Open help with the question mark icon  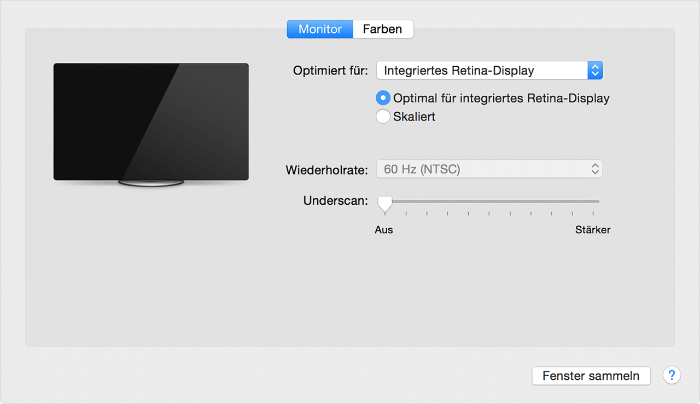[672, 376]
